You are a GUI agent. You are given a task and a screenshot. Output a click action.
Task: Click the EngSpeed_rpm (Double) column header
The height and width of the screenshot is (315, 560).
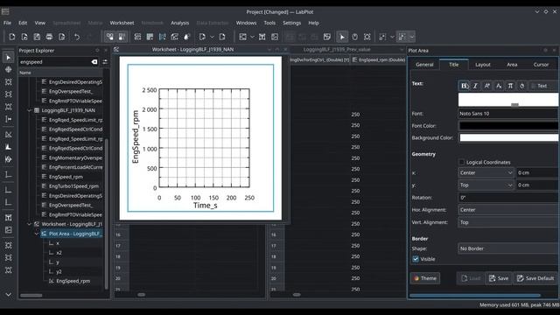(x=379, y=60)
